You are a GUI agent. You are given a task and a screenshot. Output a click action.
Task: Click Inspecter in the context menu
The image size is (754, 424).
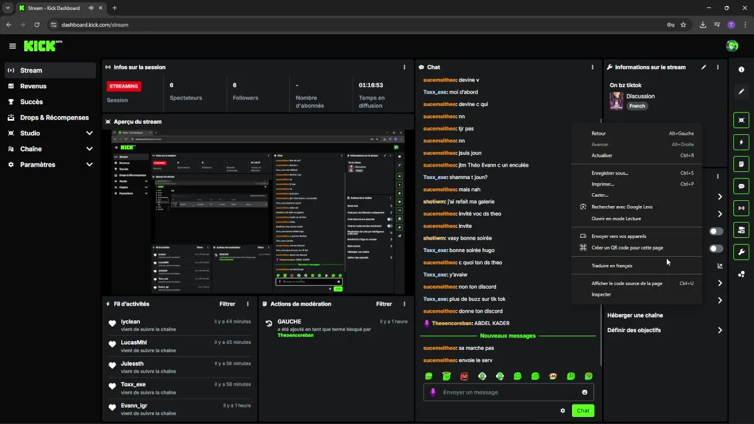coord(636,294)
